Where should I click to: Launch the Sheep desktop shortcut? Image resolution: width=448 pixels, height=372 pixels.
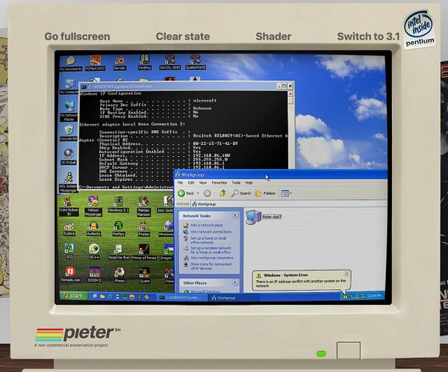(x=119, y=275)
